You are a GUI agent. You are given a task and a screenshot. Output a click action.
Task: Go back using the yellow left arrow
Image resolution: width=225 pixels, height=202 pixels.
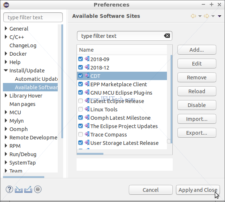(193, 16)
